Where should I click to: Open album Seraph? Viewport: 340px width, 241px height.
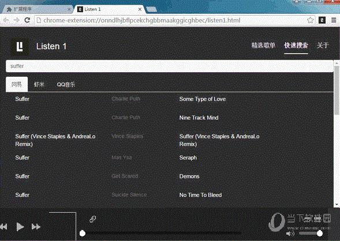188,158
